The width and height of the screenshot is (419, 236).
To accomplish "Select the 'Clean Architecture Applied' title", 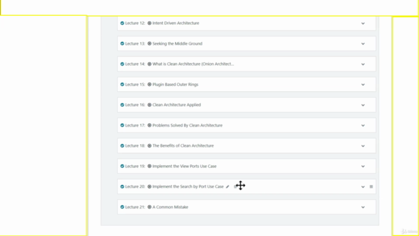I will point(176,105).
